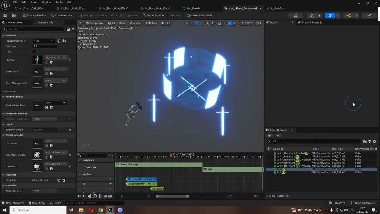
Task: Open Asset Browser settings gear
Action: 374,141
